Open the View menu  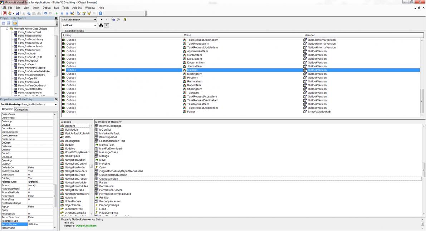(x=26, y=8)
